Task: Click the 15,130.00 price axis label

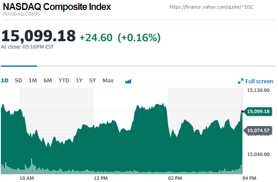Action: [x=258, y=90]
